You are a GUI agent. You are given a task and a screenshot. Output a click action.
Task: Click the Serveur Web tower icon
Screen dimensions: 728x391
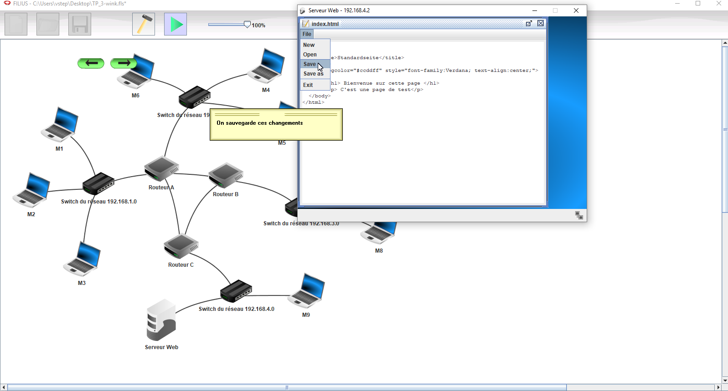click(x=161, y=320)
